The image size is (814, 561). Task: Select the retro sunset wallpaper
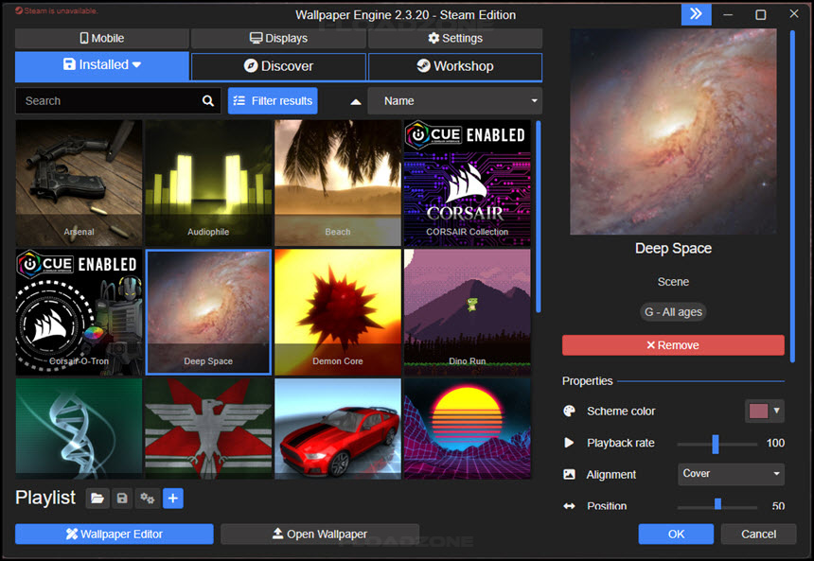pos(468,429)
